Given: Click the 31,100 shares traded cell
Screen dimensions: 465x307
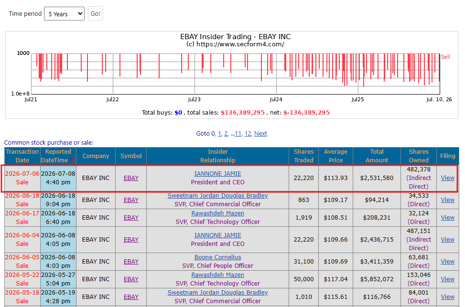Looking at the screenshot, I should pos(303,261).
